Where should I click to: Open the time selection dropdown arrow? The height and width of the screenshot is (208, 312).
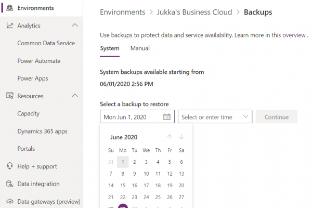245,116
